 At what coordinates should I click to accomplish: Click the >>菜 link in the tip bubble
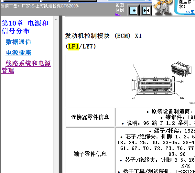tap(190, 12)
